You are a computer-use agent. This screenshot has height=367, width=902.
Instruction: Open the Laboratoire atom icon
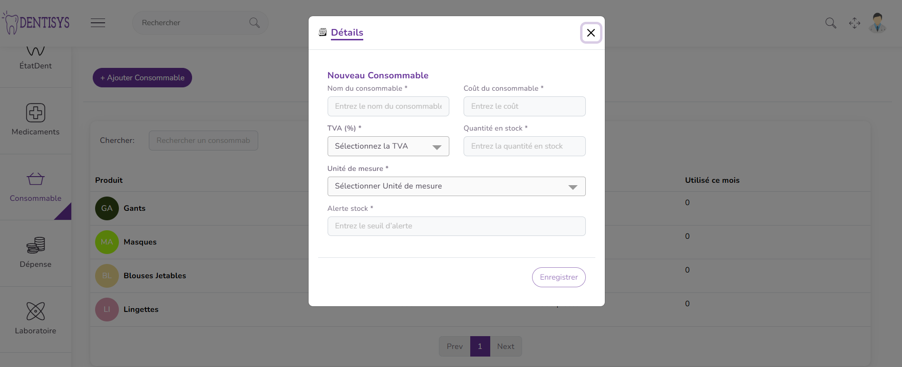[x=36, y=311]
